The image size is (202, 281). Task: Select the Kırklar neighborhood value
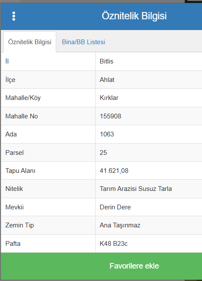tap(109, 98)
